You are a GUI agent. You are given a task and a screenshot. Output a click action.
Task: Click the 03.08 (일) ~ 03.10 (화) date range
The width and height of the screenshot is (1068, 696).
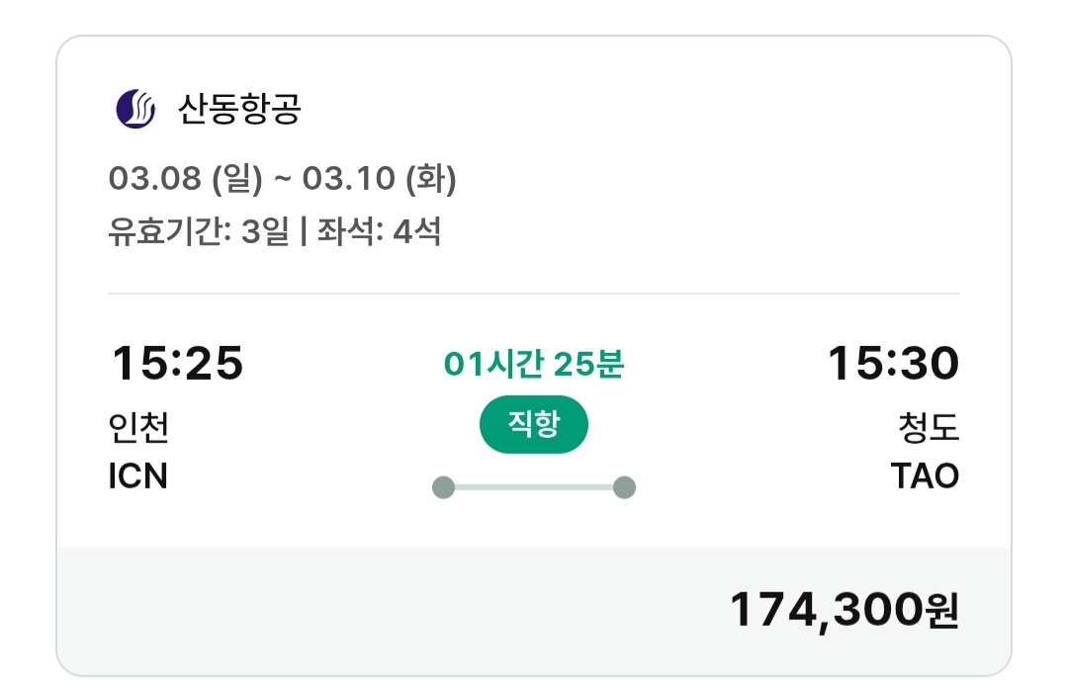pos(282,179)
